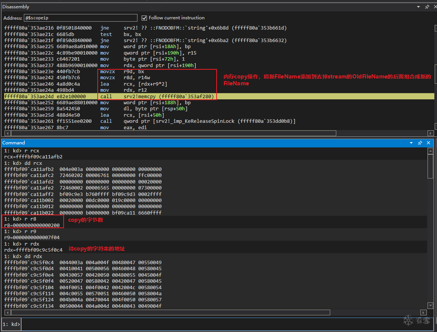Screen dimensions: 437x332
Task: Click the Address input field in Disassembly
Action: pyautogui.click(x=81, y=18)
